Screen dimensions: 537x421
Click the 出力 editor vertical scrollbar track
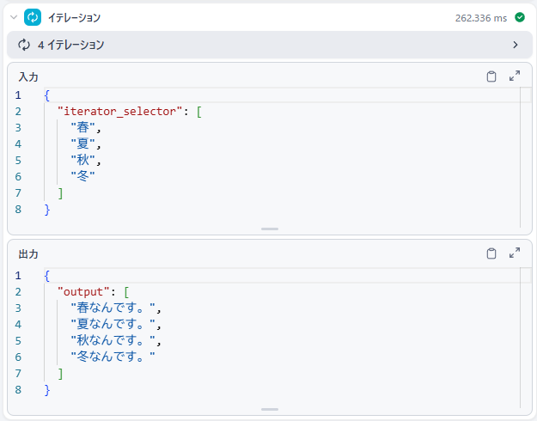pyautogui.click(x=525, y=338)
